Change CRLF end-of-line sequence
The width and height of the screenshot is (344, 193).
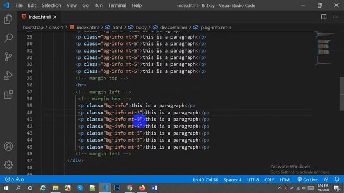coord(269,180)
